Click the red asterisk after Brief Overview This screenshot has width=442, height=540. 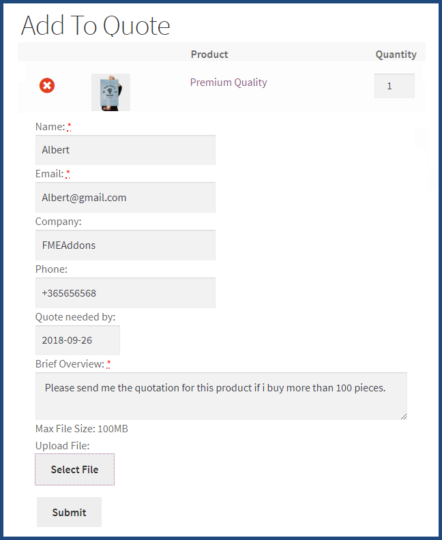(108, 364)
